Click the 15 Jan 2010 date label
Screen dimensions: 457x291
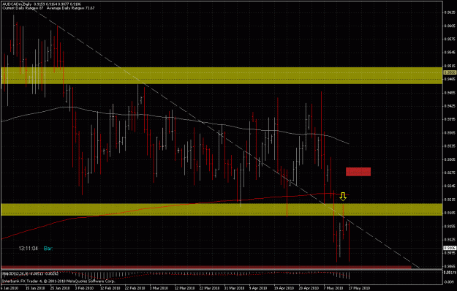coord(35,288)
